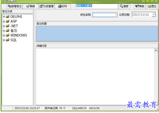This screenshot has width=159, height=113.
Task: Click the 笔记分类 panel header
Action: [x=17, y=11]
